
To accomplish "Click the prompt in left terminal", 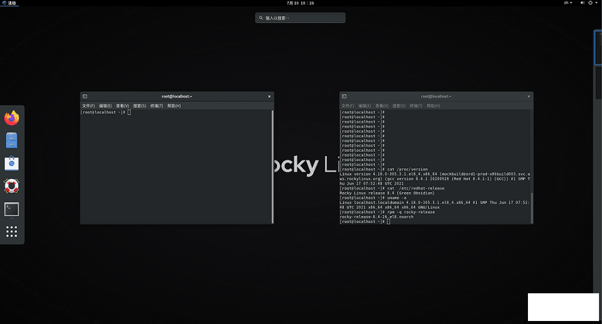I will (103, 112).
